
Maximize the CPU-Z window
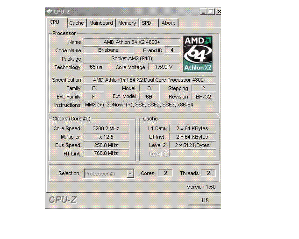pyautogui.click(x=211, y=12)
